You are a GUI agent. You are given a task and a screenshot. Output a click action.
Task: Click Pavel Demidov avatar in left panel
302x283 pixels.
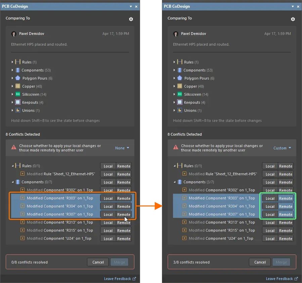point(14,34)
